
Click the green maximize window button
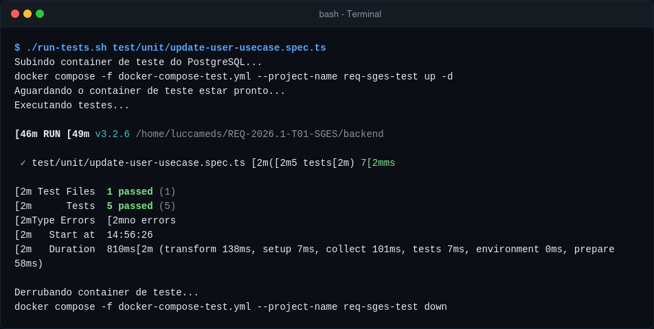(40, 14)
